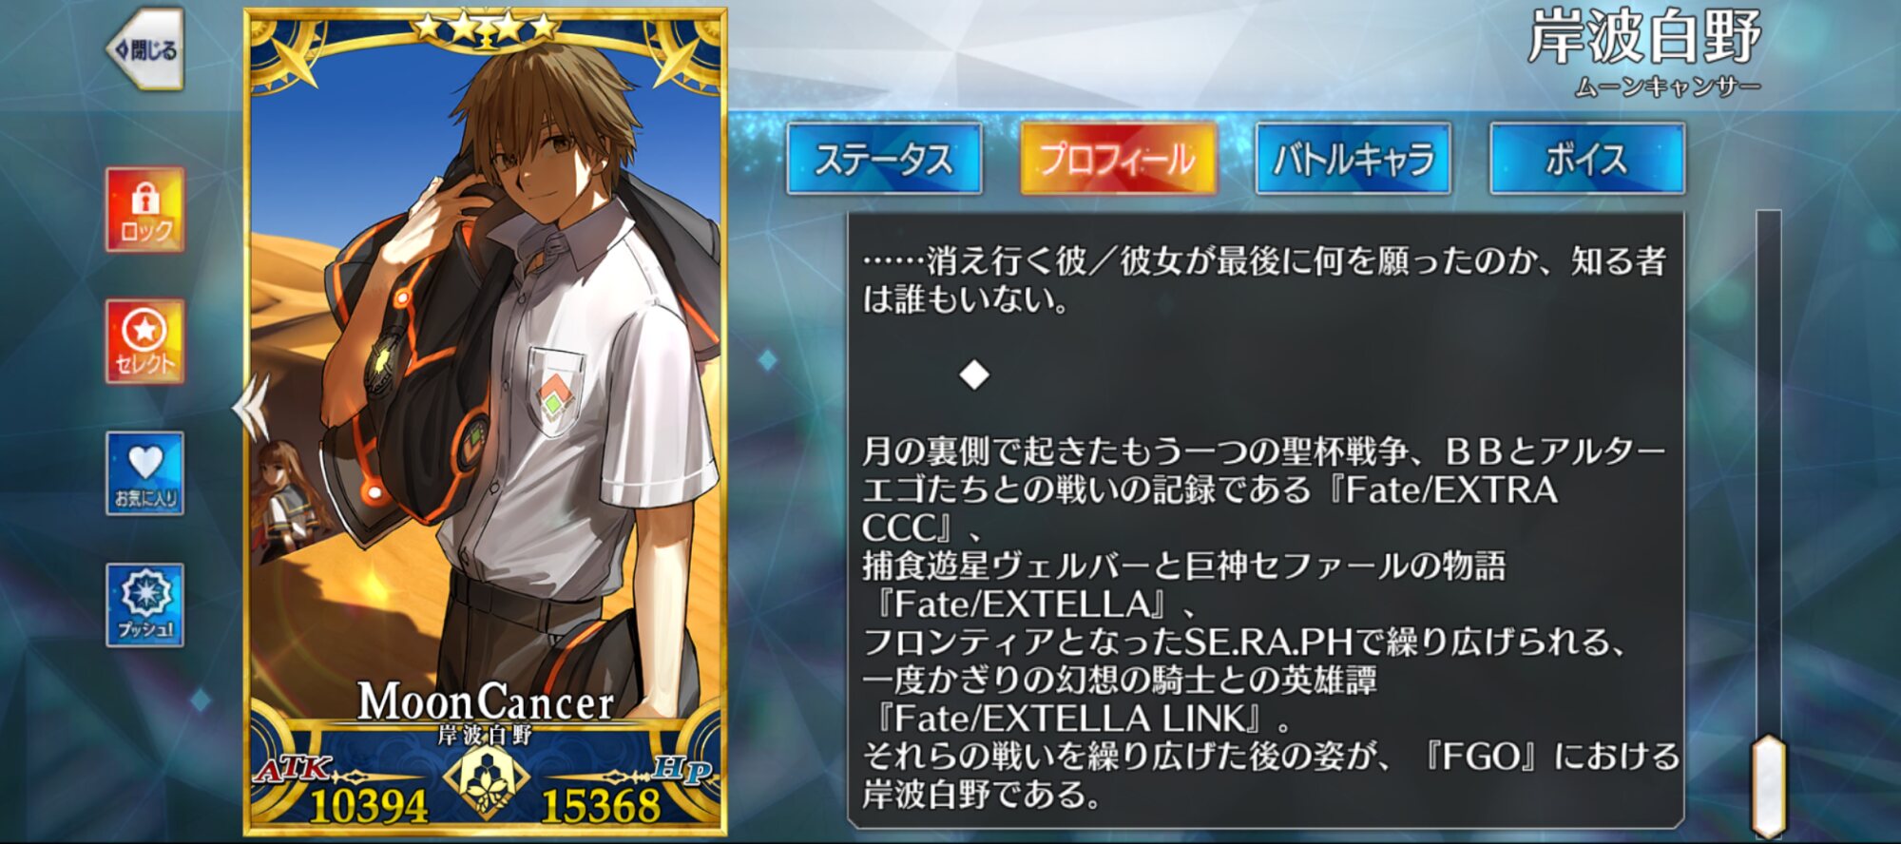Click the HP 15368 stat value

point(600,806)
